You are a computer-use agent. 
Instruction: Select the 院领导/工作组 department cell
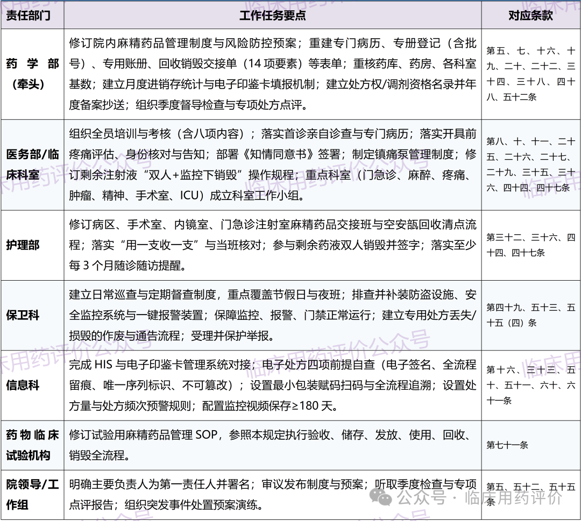point(32,495)
